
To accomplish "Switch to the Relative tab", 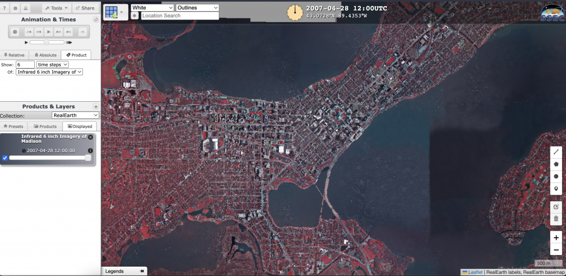I will [x=14, y=55].
